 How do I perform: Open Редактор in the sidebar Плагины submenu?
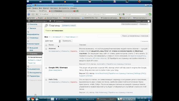pos(32,63)
